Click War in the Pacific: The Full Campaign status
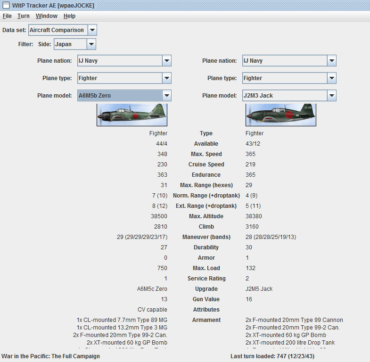The height and width of the screenshot is (362, 370). 50,356
